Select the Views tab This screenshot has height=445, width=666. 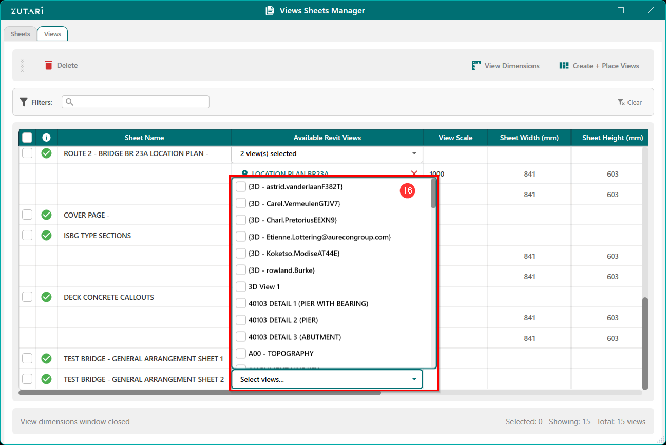[x=52, y=34]
